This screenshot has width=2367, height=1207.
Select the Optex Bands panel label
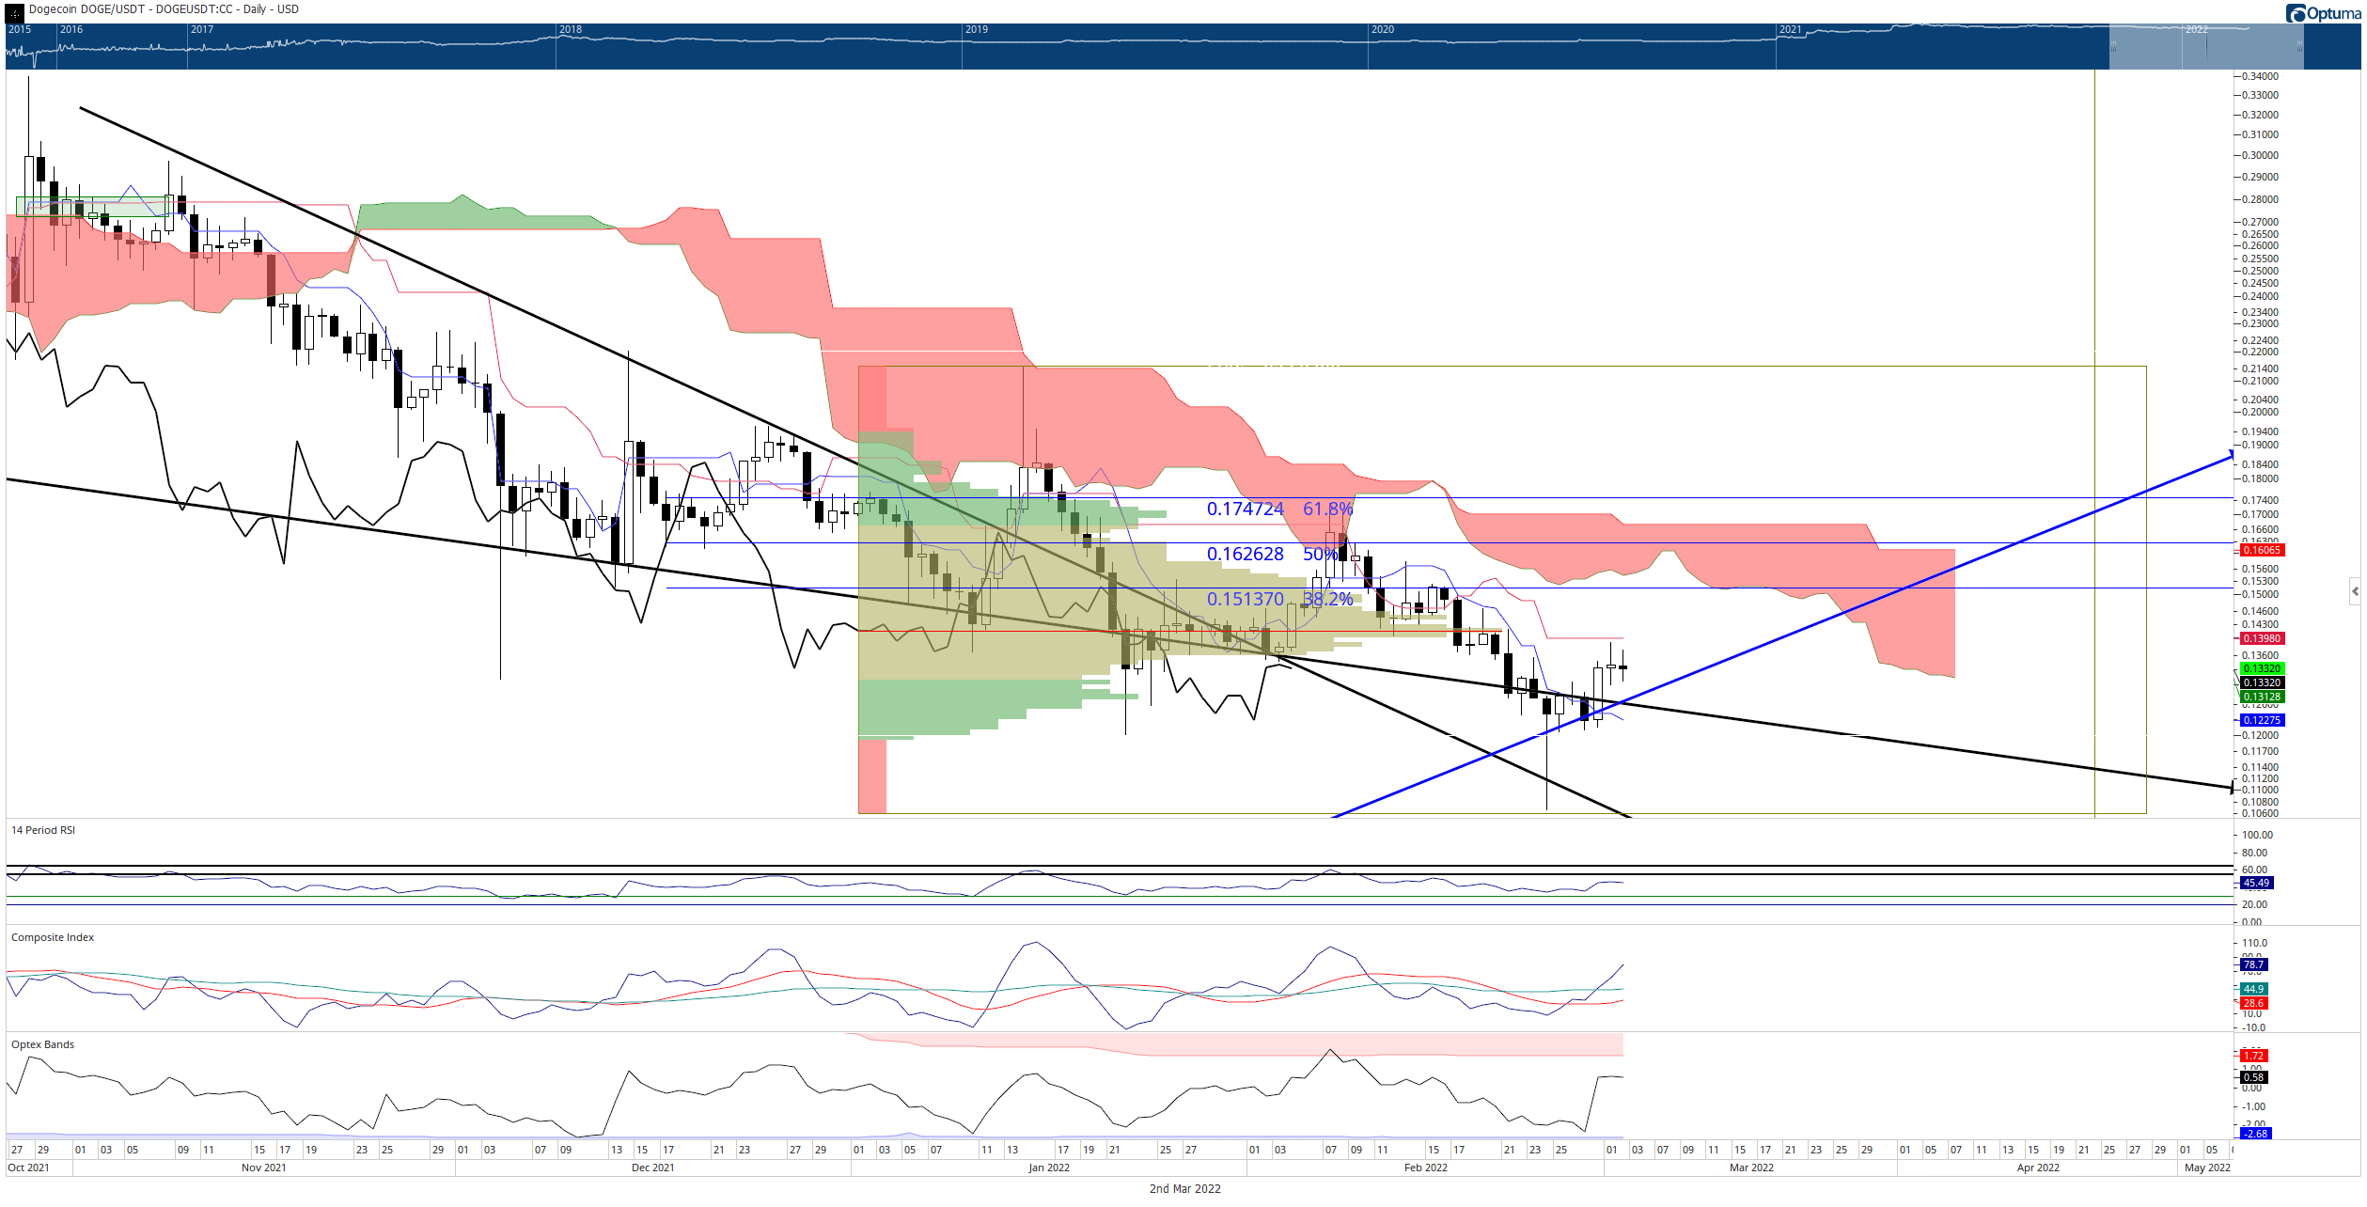click(42, 1044)
